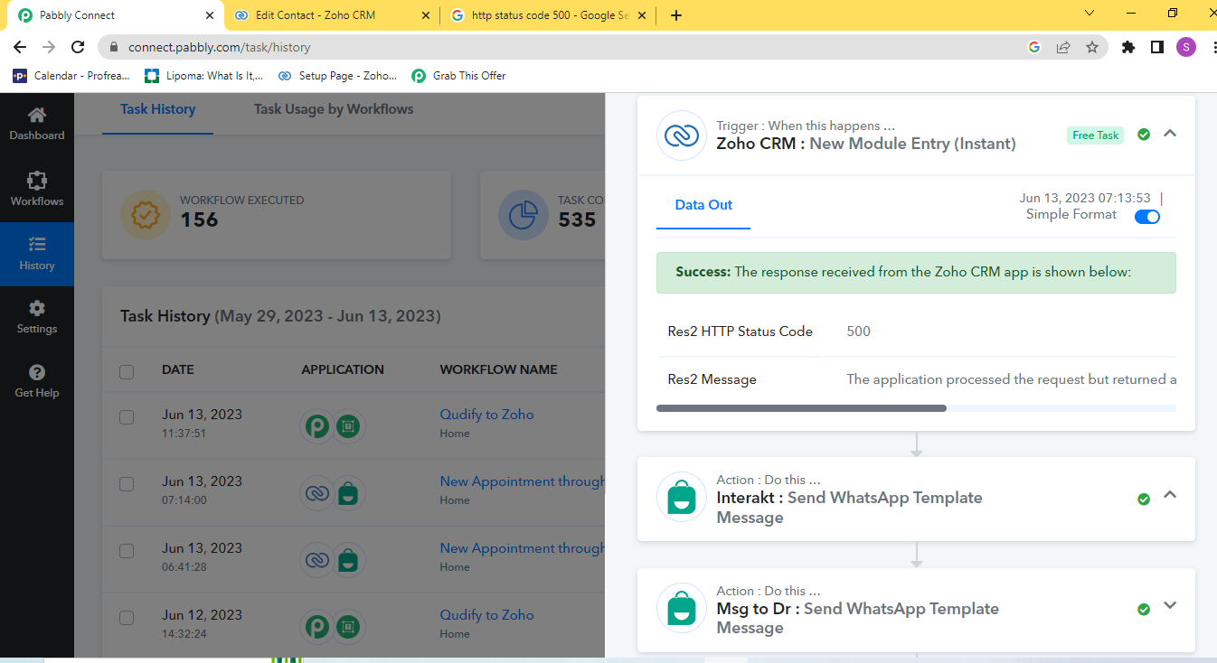Screen dimensions: 1217x663
Task: Click the Task Consumed pie chart icon
Action: pos(524,214)
